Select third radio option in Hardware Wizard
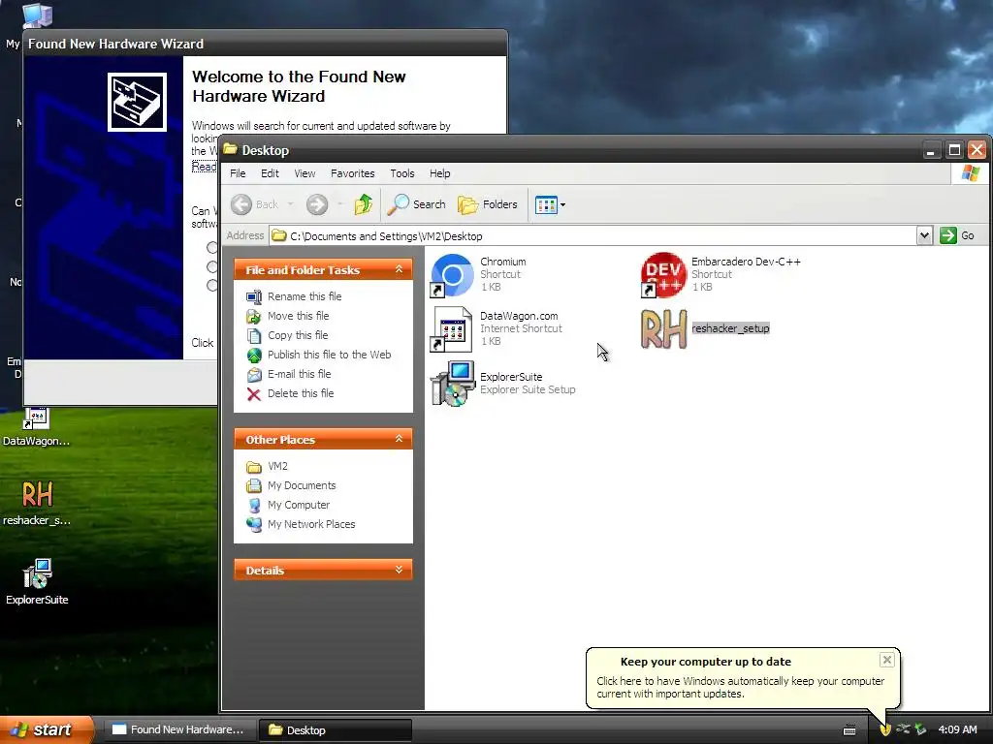This screenshot has height=744, width=993. pos(212,286)
